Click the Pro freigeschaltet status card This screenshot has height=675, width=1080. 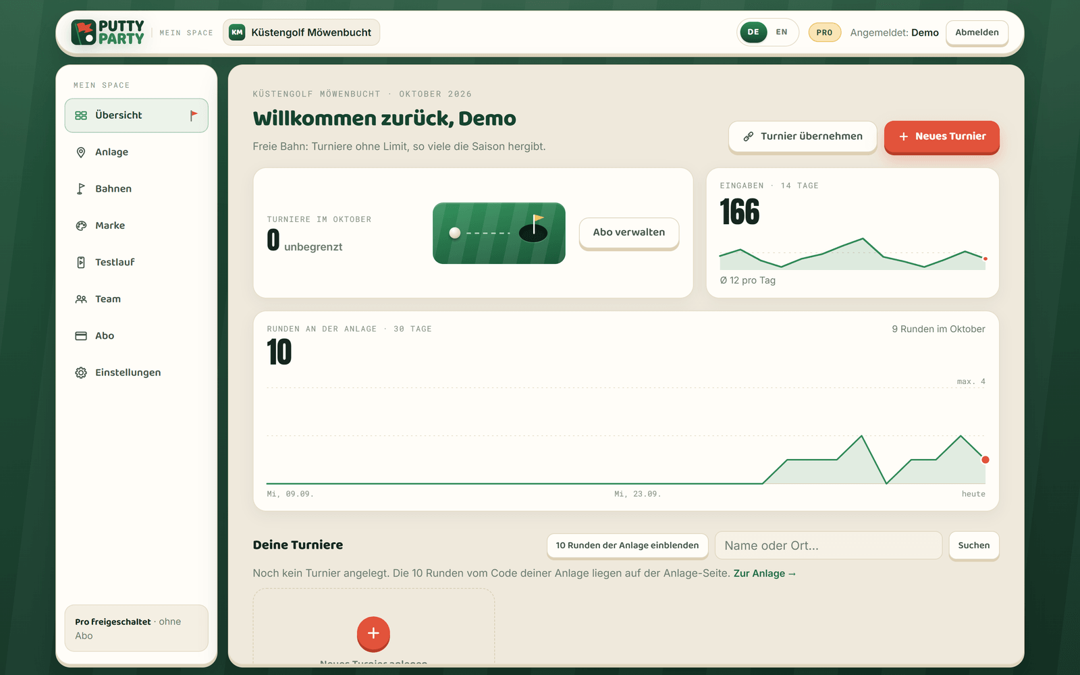click(136, 628)
